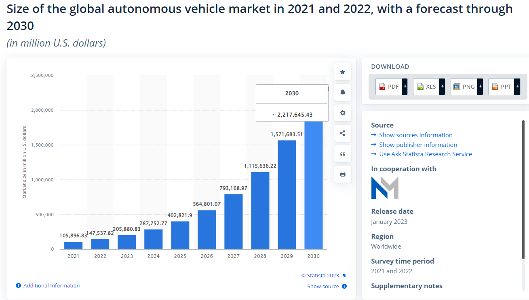Click the print chart icon
The width and height of the screenshot is (529, 300).
click(x=343, y=174)
